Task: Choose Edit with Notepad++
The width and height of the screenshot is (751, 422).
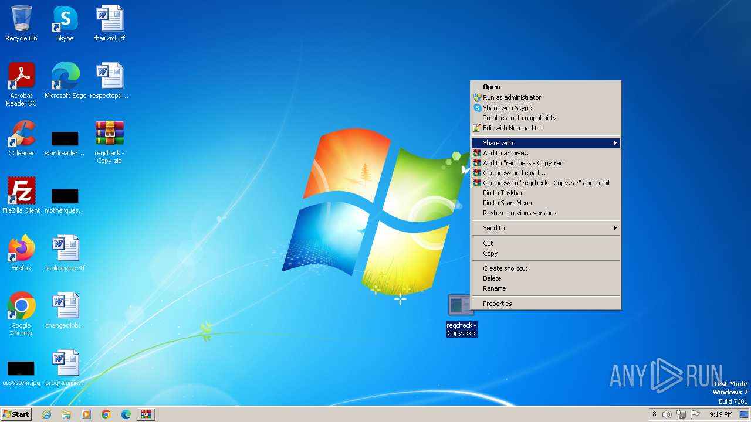Action: point(546,128)
